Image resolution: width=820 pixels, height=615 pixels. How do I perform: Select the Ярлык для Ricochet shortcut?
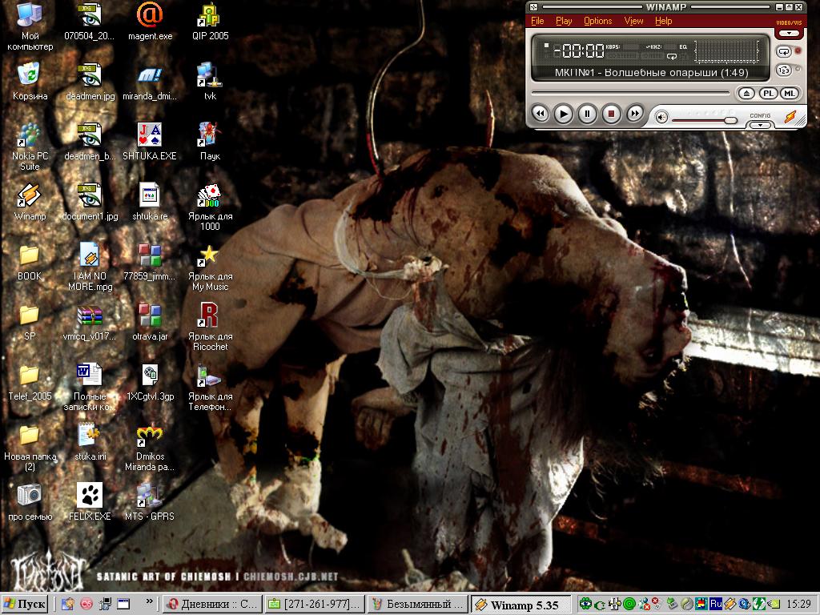click(211, 327)
